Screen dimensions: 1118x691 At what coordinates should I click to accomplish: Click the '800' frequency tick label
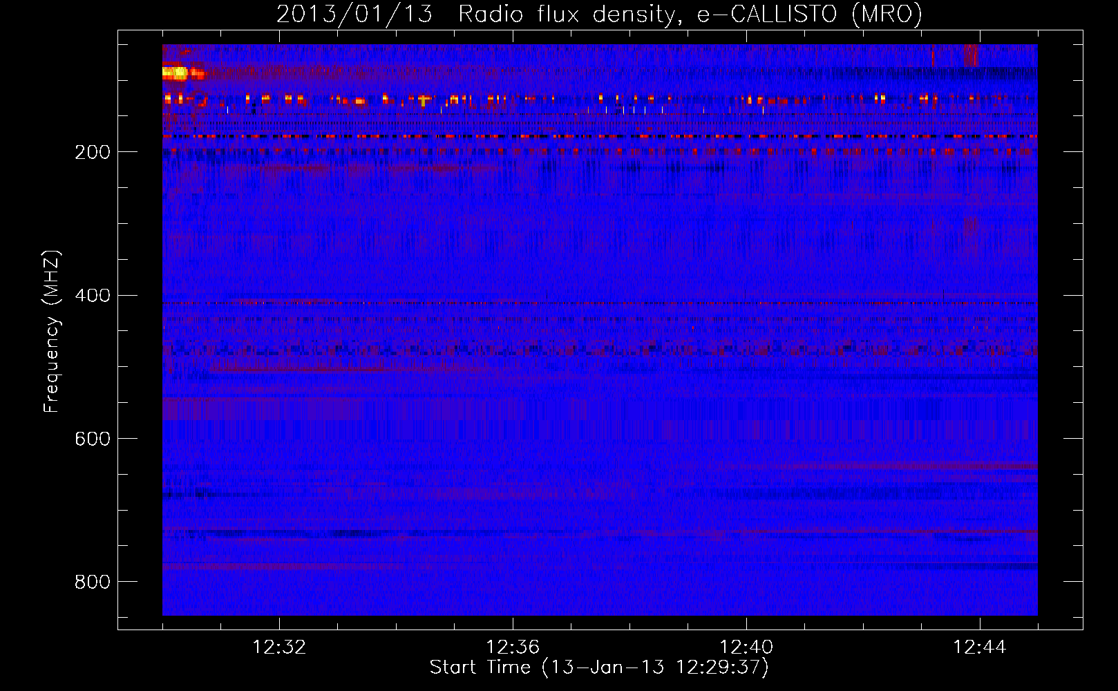(93, 583)
